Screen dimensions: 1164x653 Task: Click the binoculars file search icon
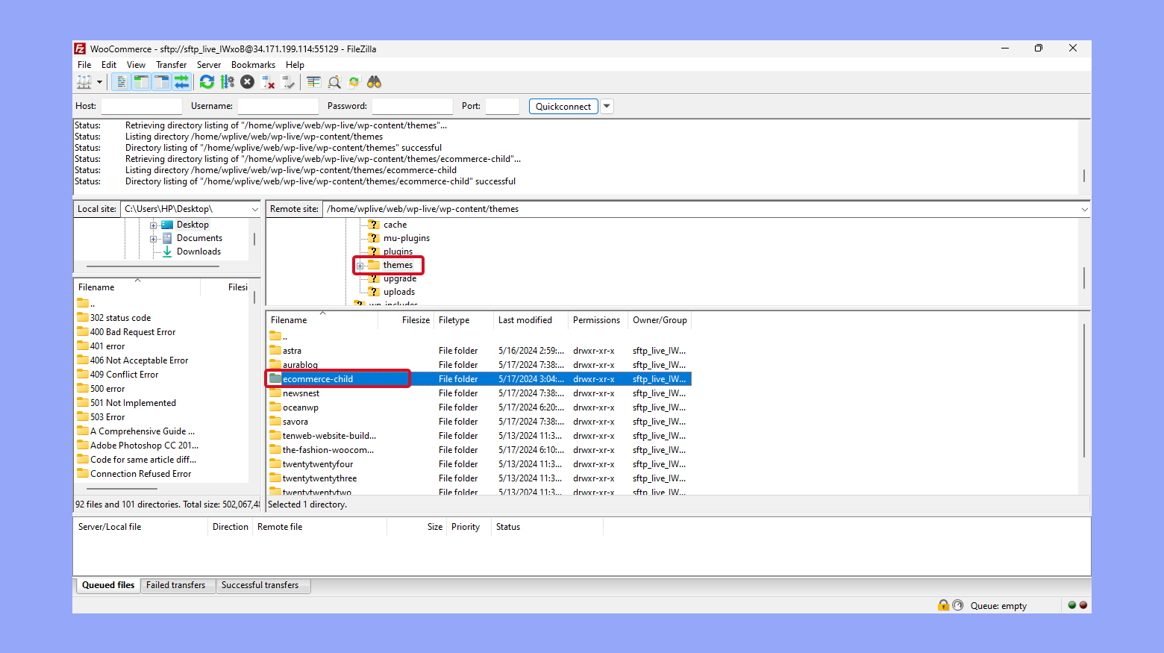(374, 82)
